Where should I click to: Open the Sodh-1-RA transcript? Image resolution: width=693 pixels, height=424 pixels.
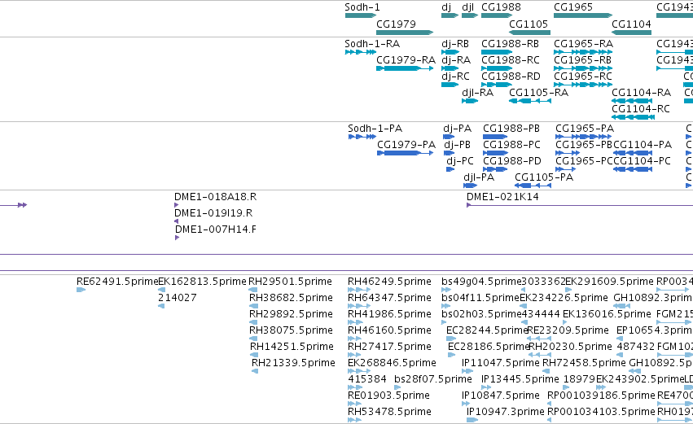pyautogui.click(x=361, y=52)
